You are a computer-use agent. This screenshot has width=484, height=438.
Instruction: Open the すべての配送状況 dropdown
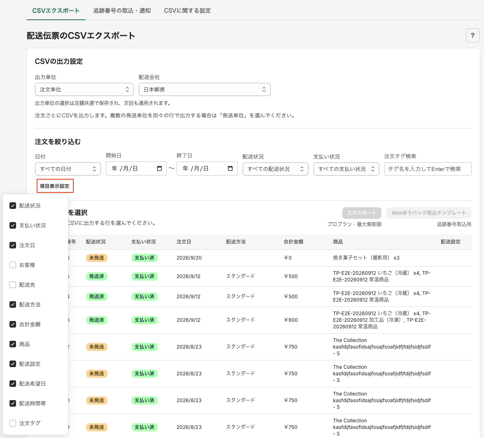coord(275,169)
